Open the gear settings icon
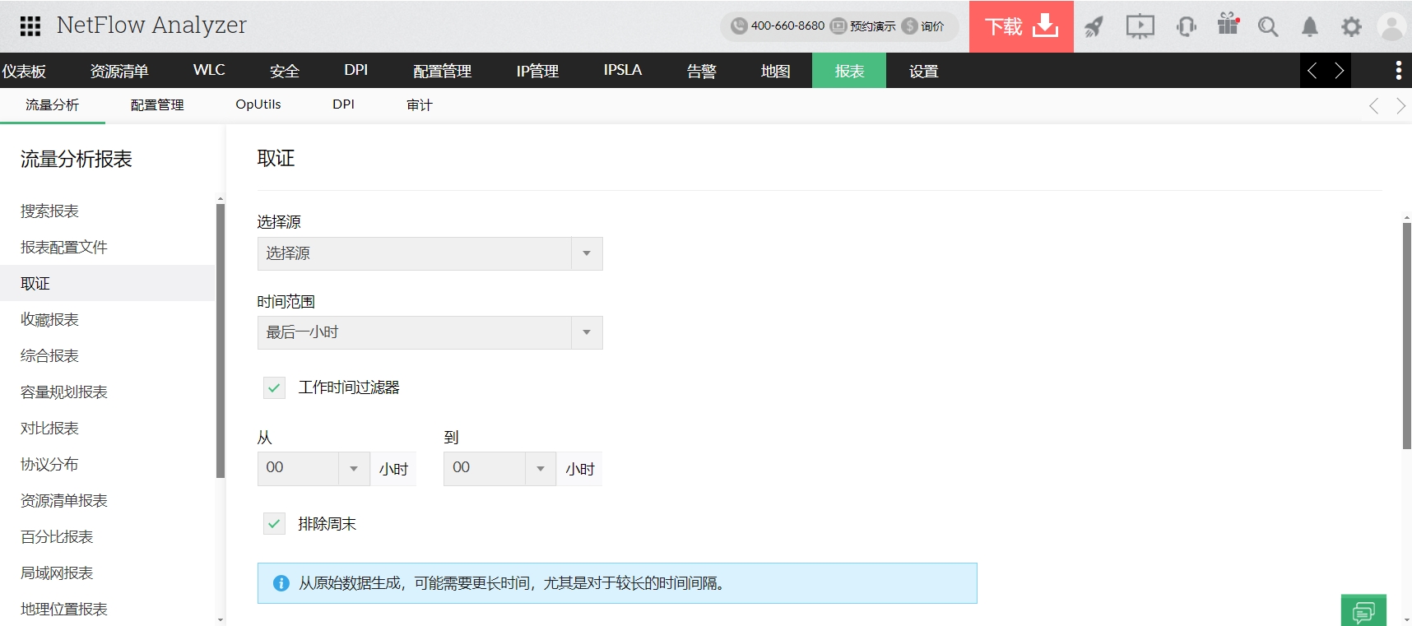 (1351, 27)
